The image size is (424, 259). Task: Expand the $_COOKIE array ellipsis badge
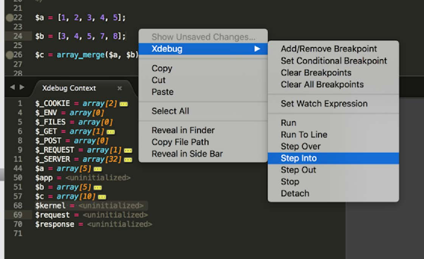pos(124,104)
